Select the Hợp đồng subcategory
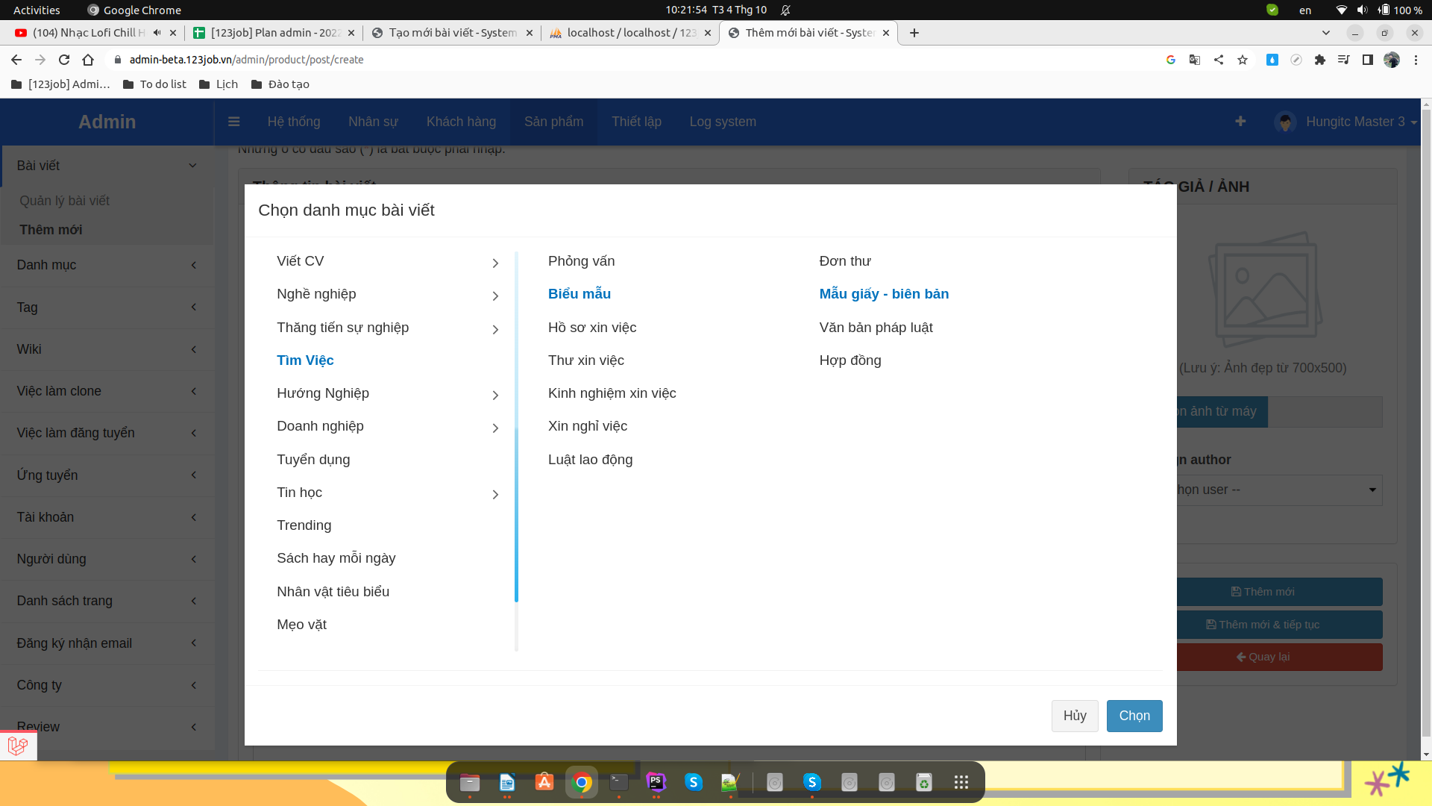Image resolution: width=1432 pixels, height=806 pixels. coord(850,360)
